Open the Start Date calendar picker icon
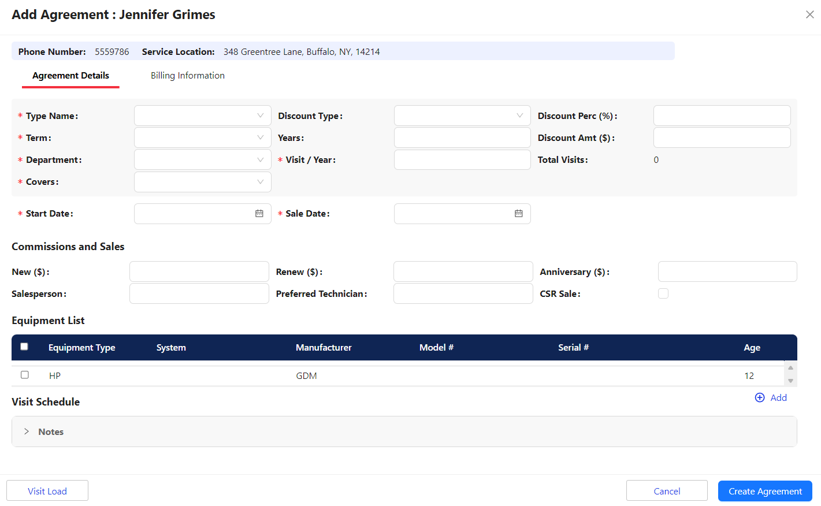The image size is (821, 506). (259, 214)
